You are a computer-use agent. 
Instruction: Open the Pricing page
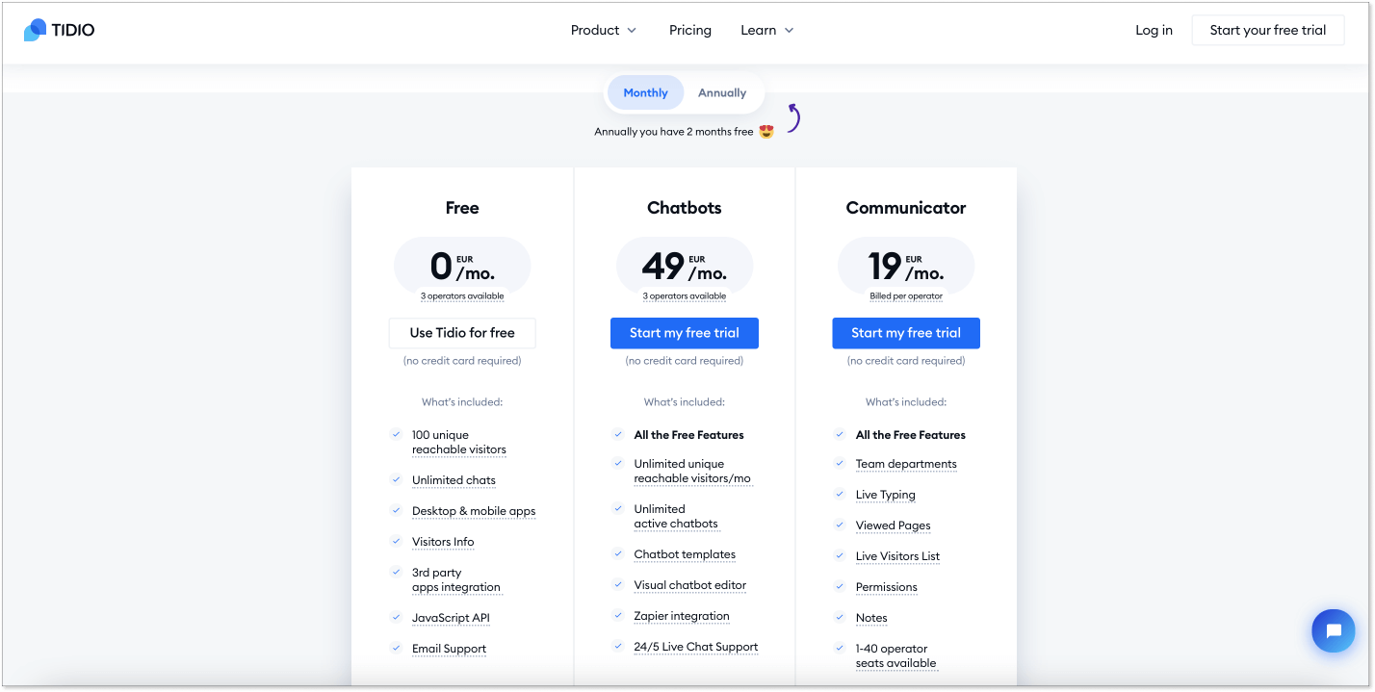click(x=690, y=30)
